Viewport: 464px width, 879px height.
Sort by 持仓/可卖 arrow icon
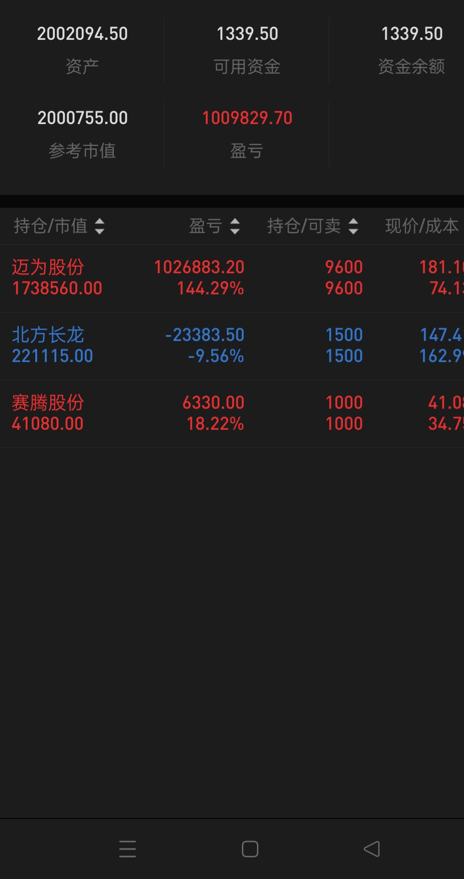(353, 226)
